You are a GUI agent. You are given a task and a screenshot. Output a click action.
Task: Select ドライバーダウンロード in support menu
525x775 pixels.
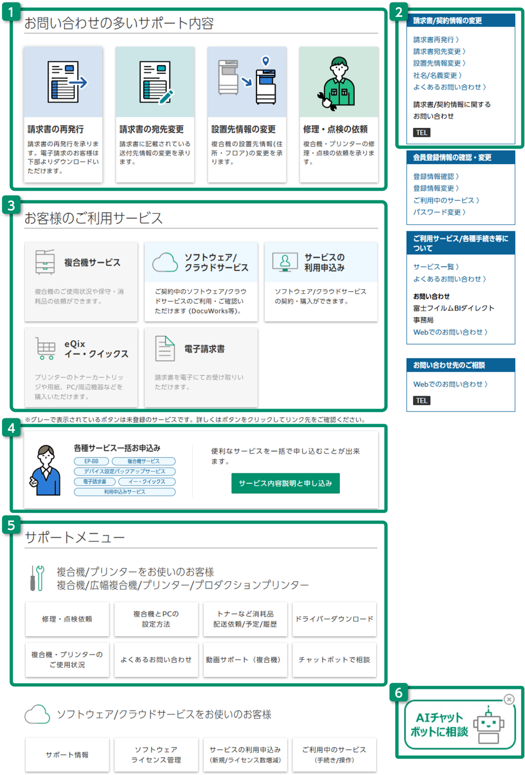click(x=334, y=619)
